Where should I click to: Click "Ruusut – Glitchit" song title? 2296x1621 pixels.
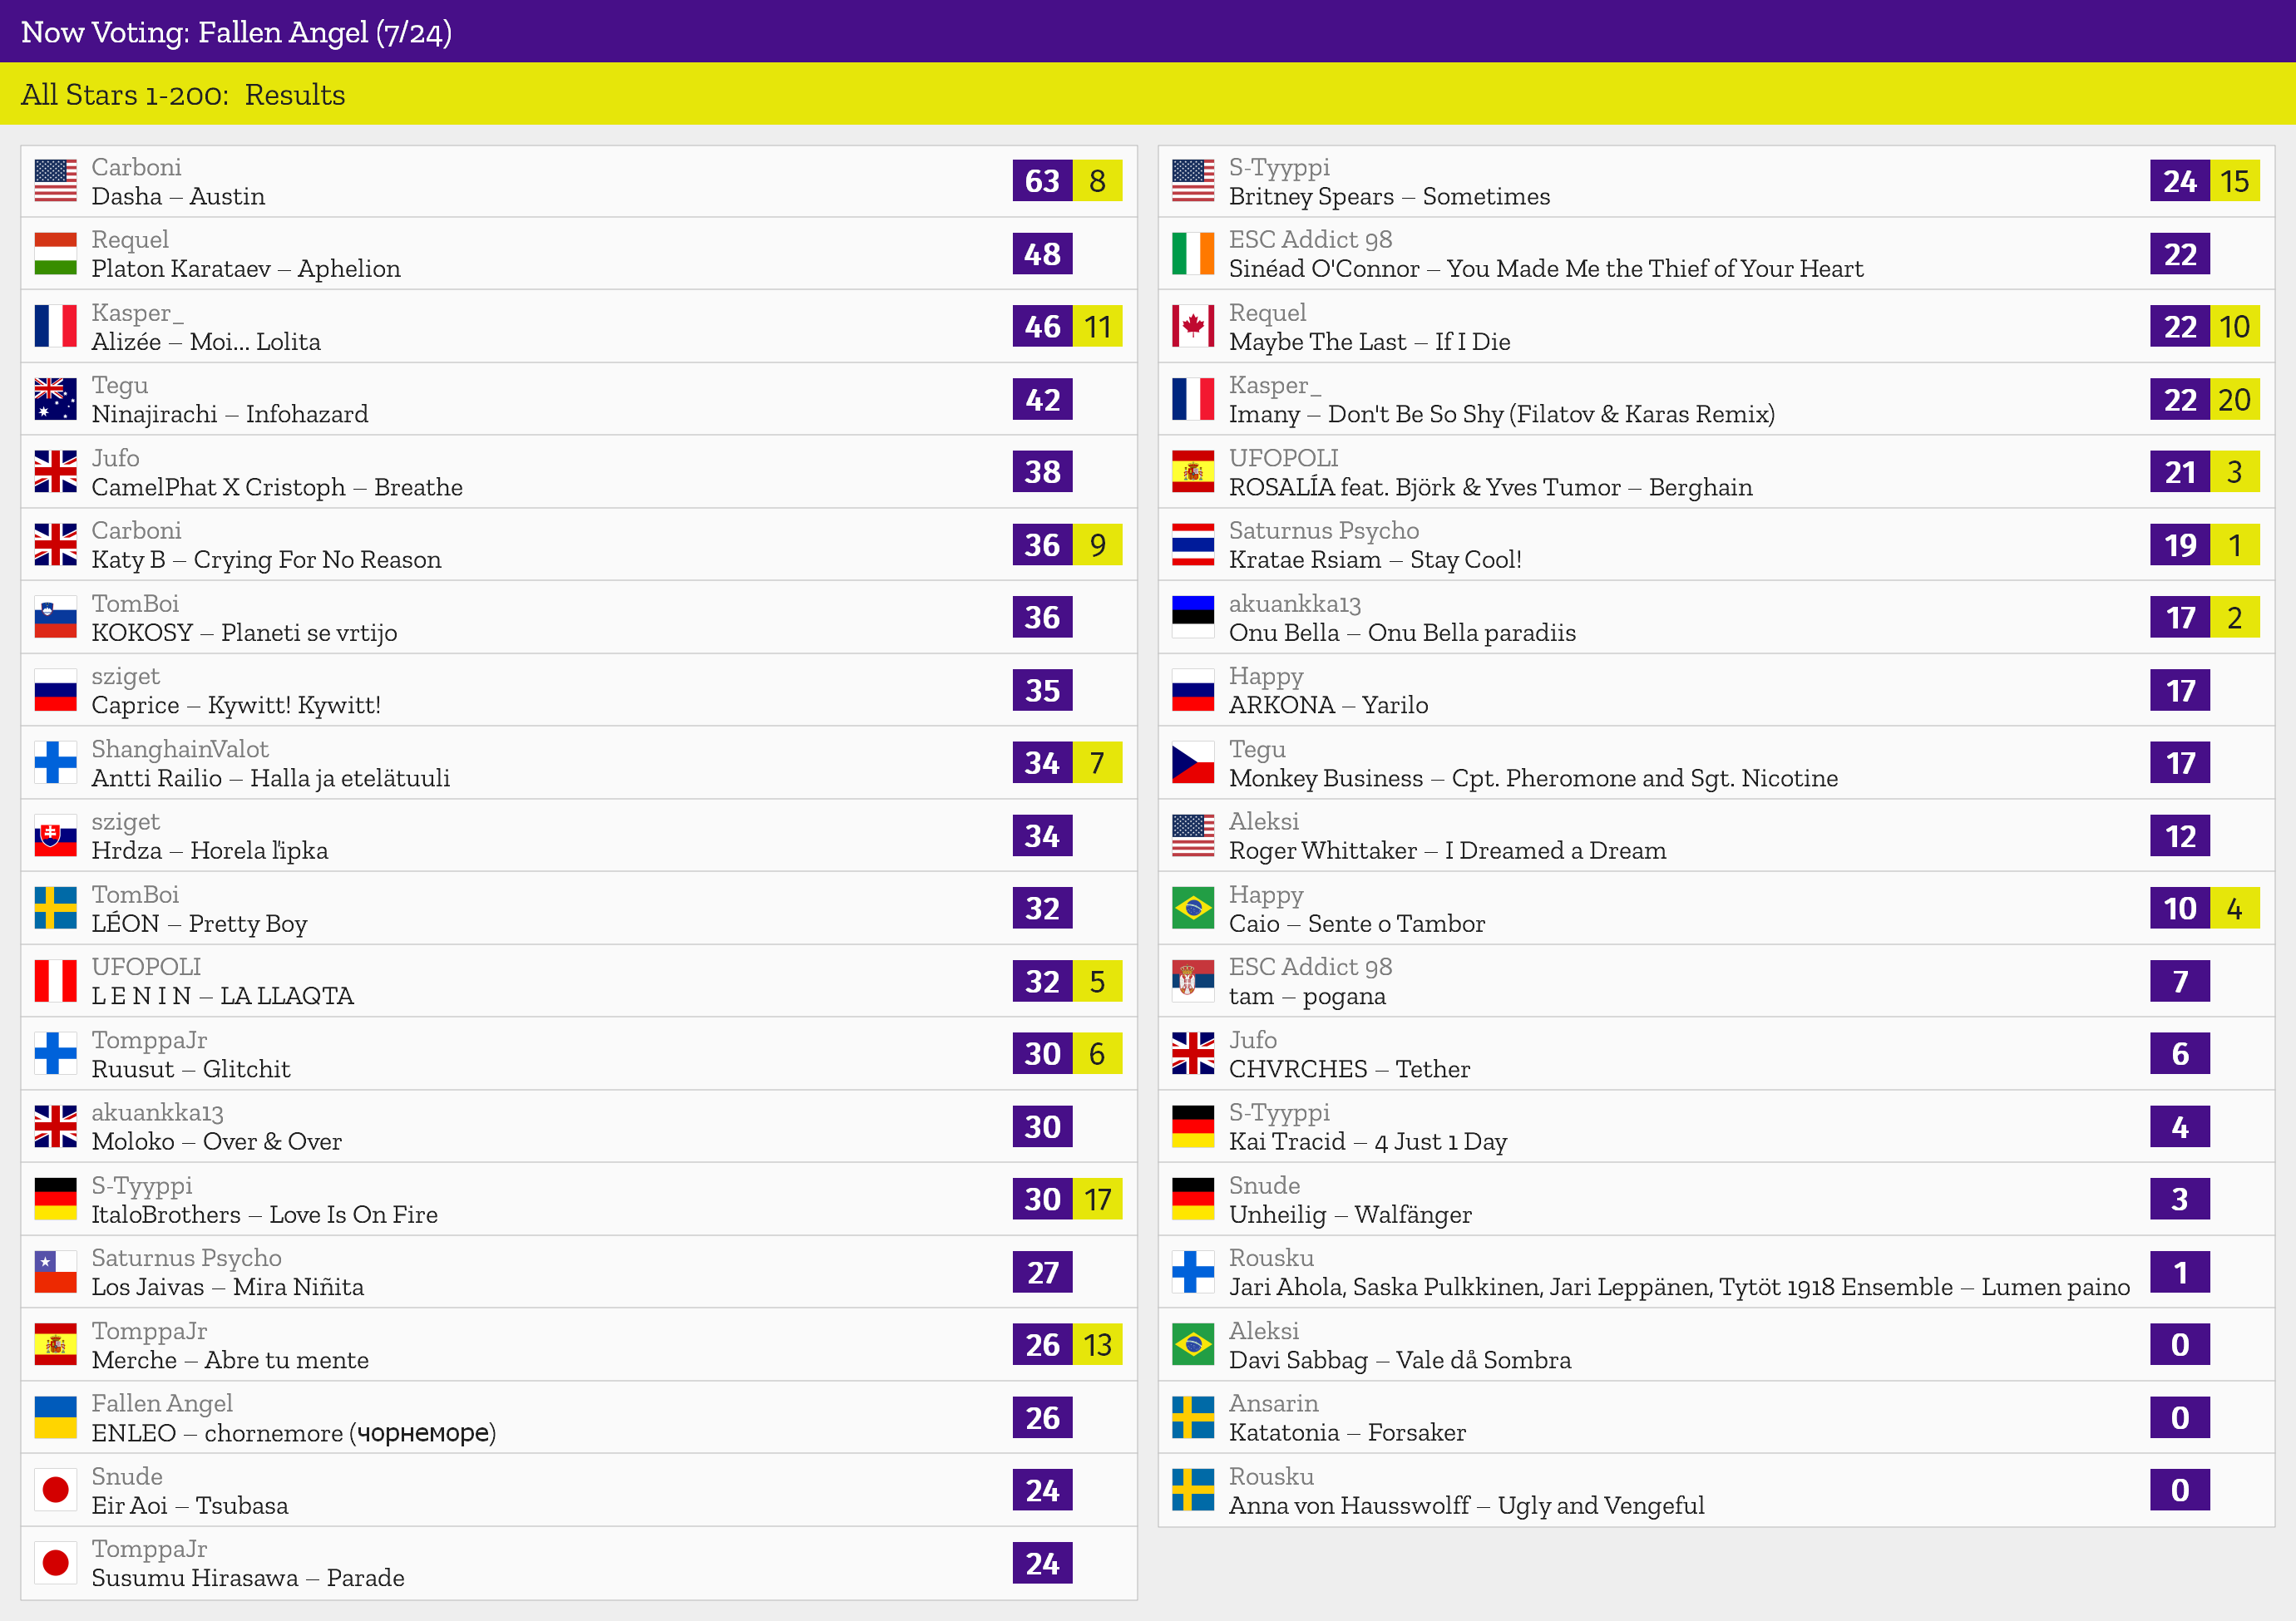pos(191,1068)
